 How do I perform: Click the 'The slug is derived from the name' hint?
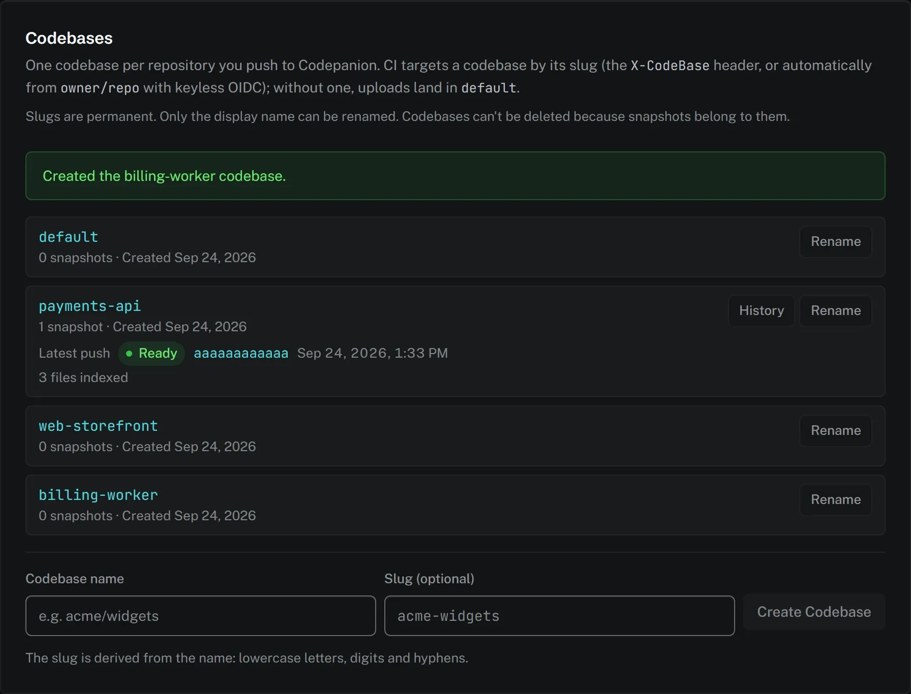247,658
